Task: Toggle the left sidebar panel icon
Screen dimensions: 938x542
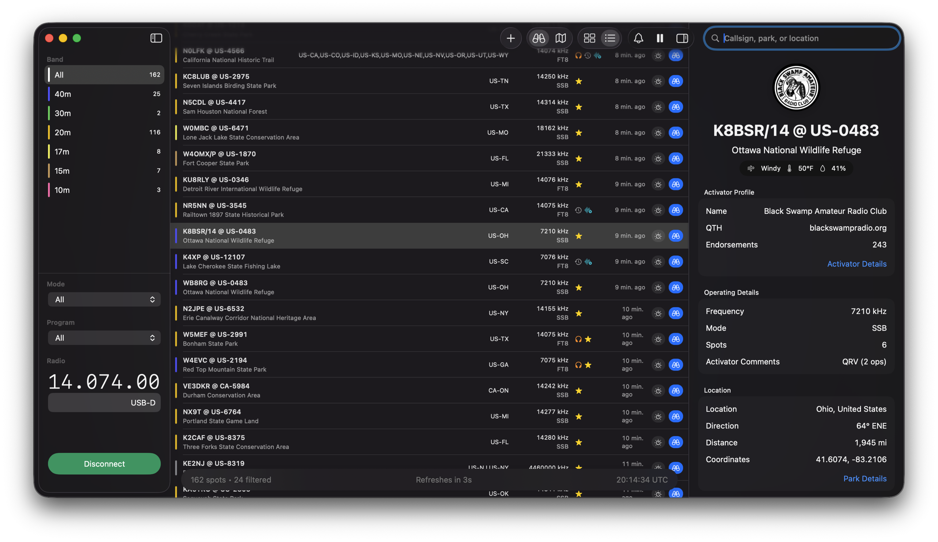Action: tap(156, 38)
